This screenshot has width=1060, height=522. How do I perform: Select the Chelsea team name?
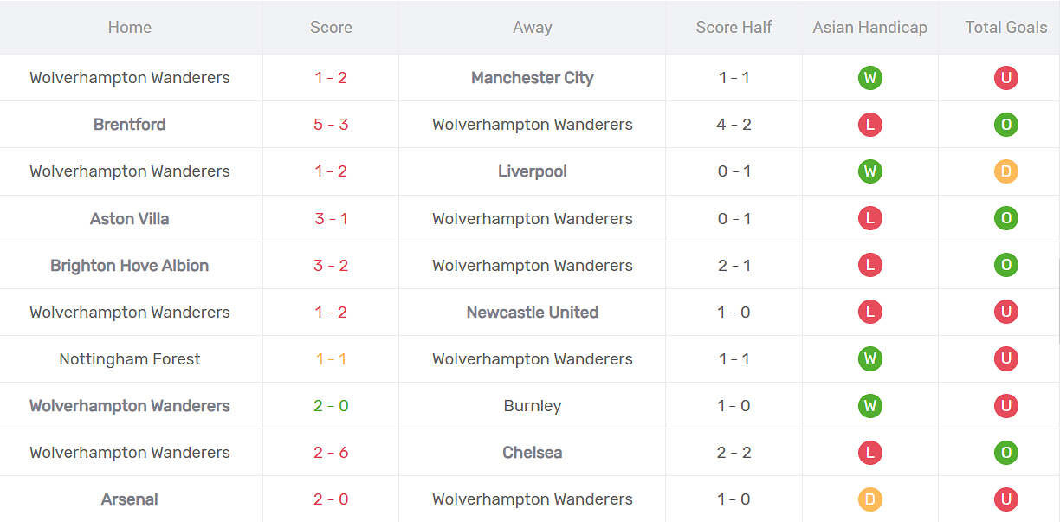tap(532, 453)
